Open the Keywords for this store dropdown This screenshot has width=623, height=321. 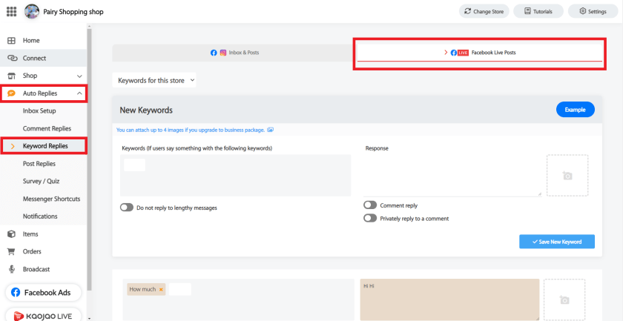click(x=154, y=80)
